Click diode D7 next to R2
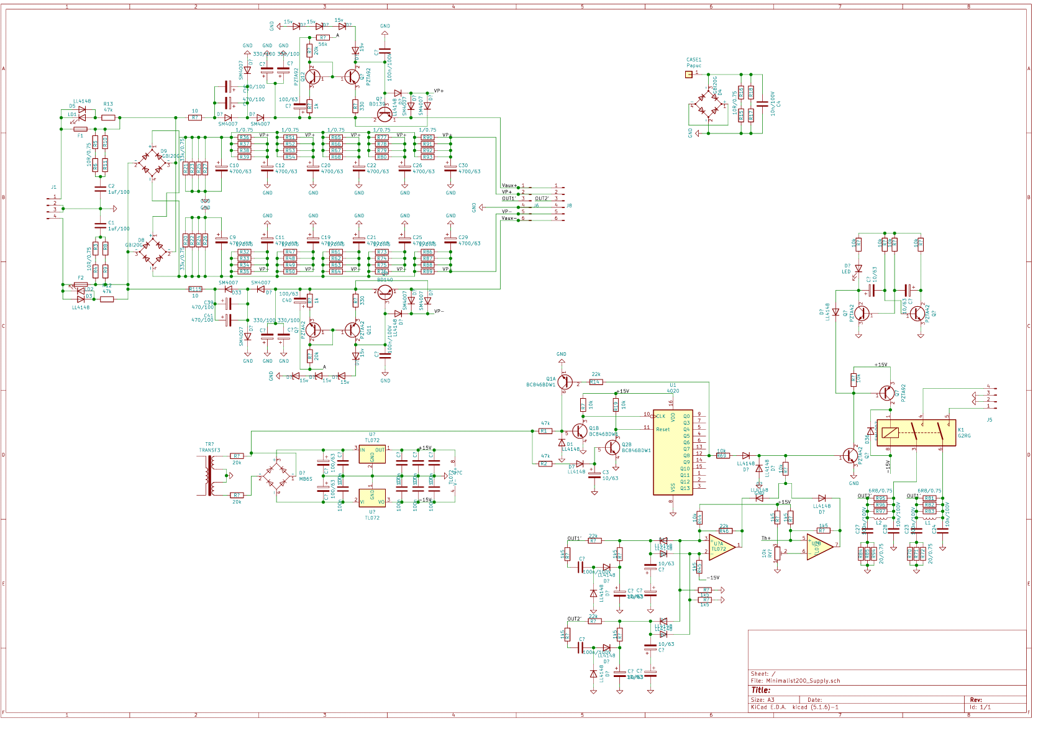This screenshot has height=731, width=1056. (x=580, y=463)
